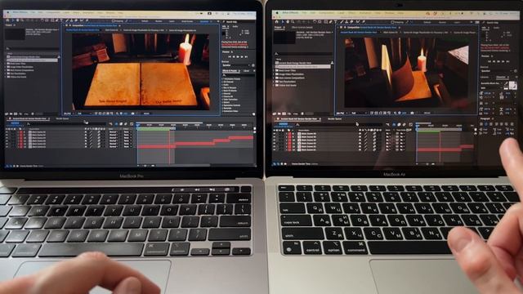This screenshot has width=523, height=294.
Task: Open the Render Queue tab on MacBook Pro
Action: point(62,118)
